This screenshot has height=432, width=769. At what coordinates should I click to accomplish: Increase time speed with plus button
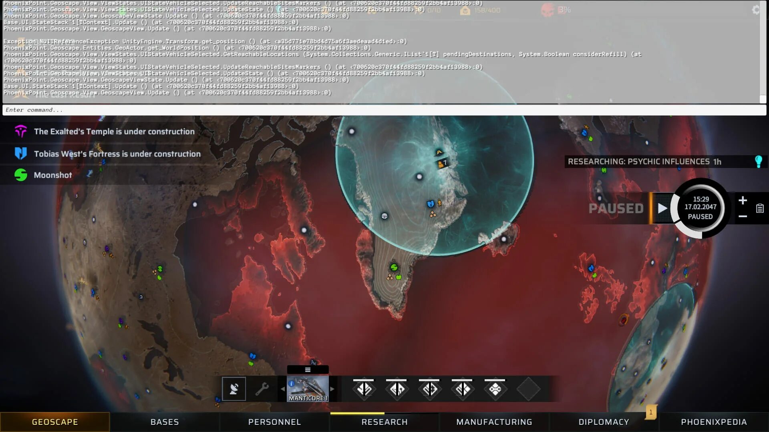[x=743, y=200]
